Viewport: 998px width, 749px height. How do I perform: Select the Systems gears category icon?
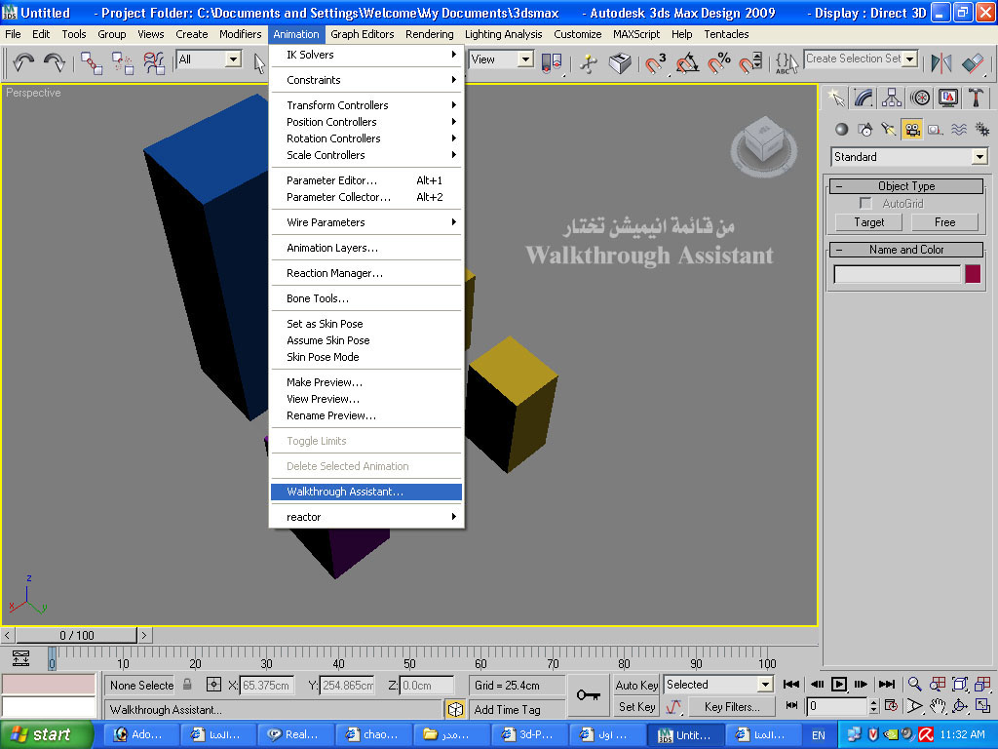point(982,130)
